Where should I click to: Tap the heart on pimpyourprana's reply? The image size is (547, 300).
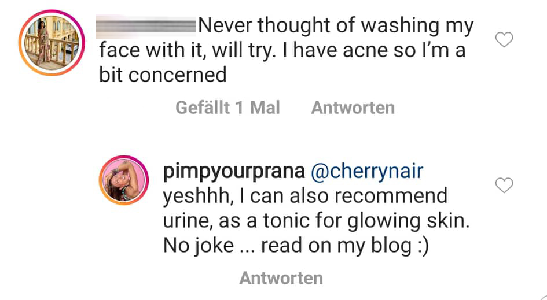point(505,186)
